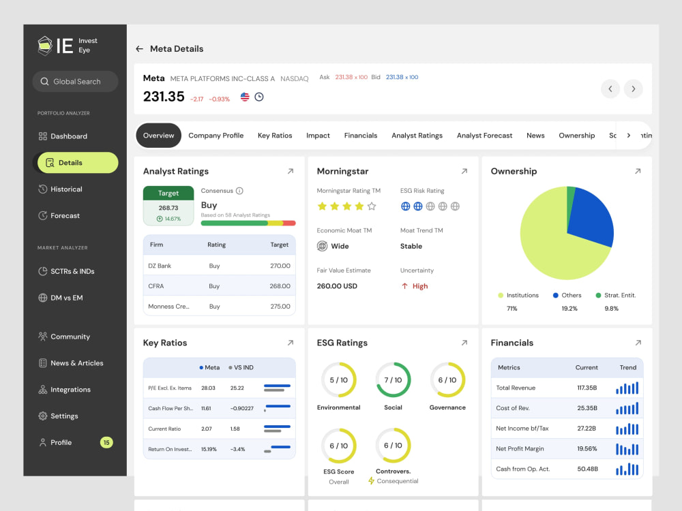Screen dimensions: 682x511
Task: Open the News tab
Action: tap(535, 136)
